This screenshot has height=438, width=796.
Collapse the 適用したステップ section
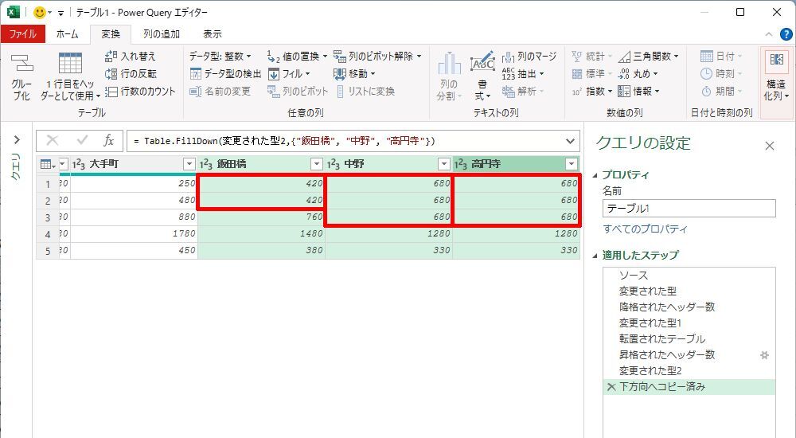pos(597,256)
